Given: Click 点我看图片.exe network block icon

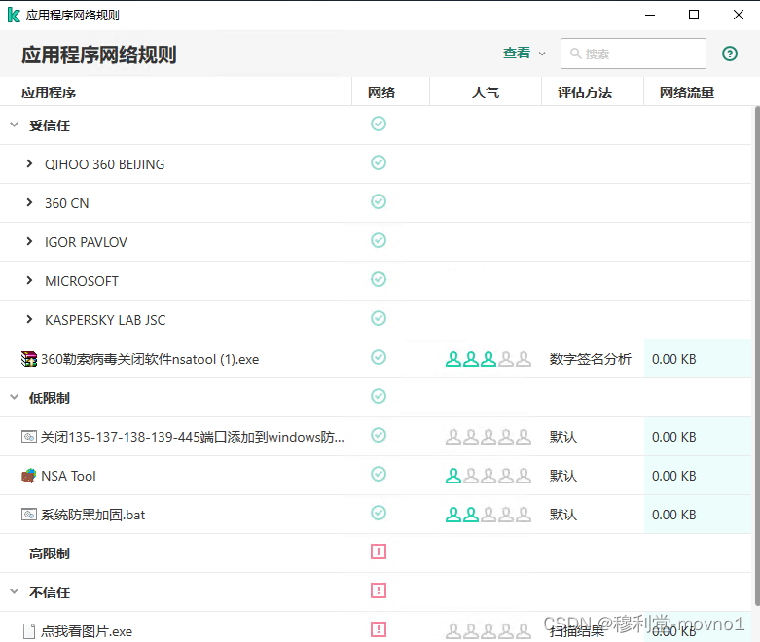Looking at the screenshot, I should point(379,629).
